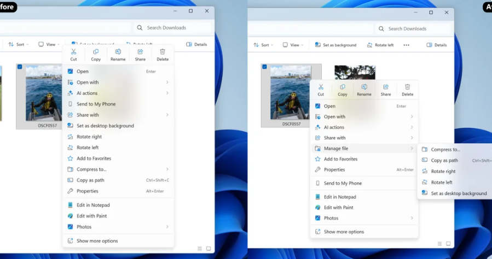Open Sort dropdown in left window
The width and height of the screenshot is (492, 259).
[x=18, y=44]
